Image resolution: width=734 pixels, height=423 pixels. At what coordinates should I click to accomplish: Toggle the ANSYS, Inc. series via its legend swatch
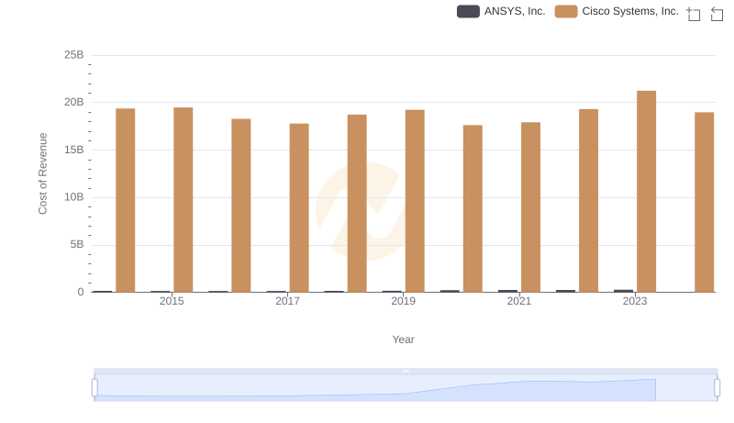tap(468, 12)
